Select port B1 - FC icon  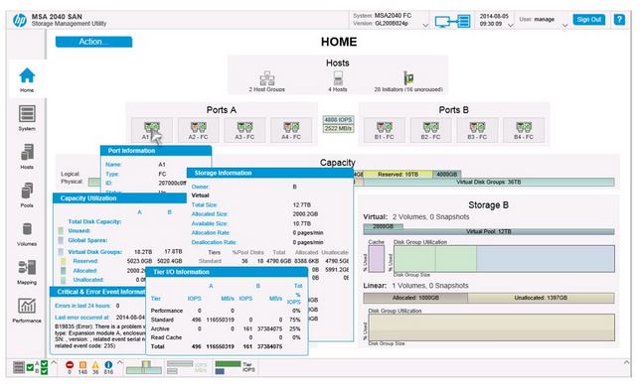[385, 130]
